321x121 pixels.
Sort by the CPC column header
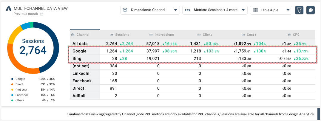tap(296, 35)
